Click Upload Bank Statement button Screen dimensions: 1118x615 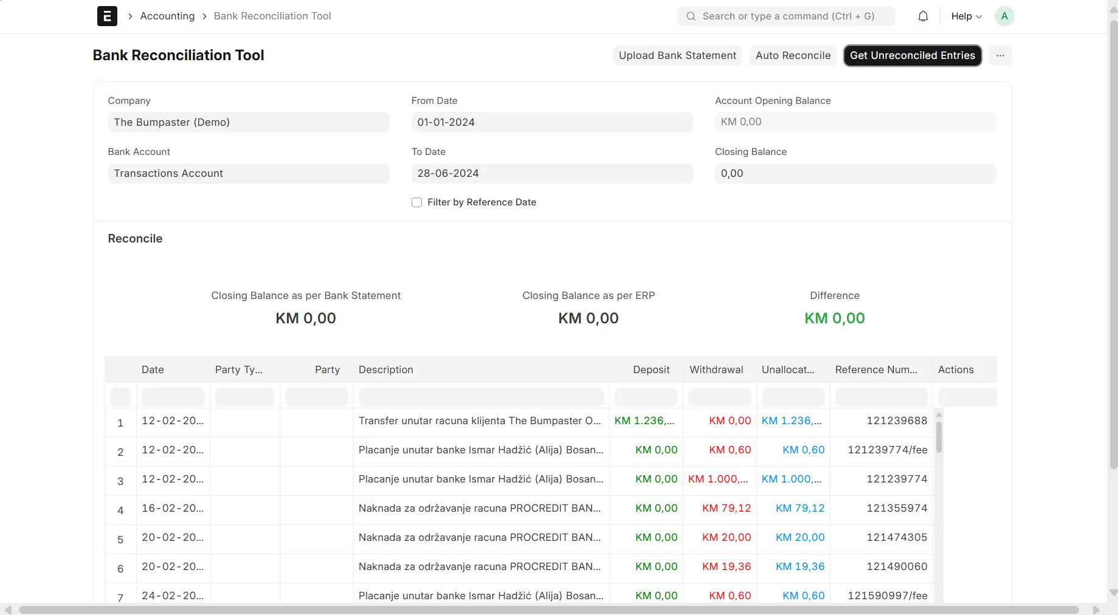677,55
